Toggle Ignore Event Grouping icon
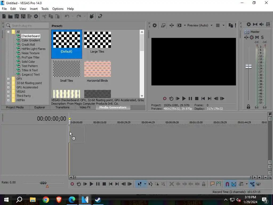The width and height of the screenshot is (273, 205). pos(258,184)
